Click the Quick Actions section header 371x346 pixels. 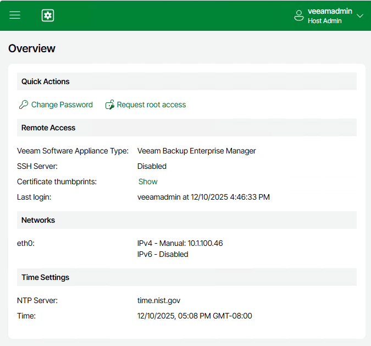click(46, 81)
